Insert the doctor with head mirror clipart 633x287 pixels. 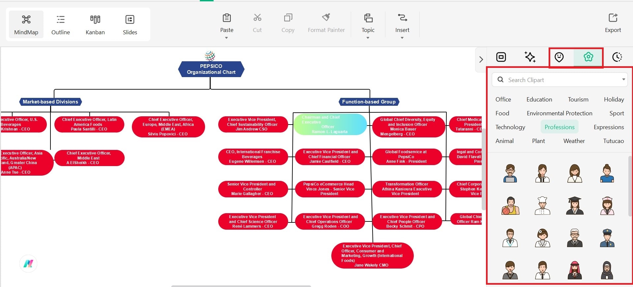point(542,238)
